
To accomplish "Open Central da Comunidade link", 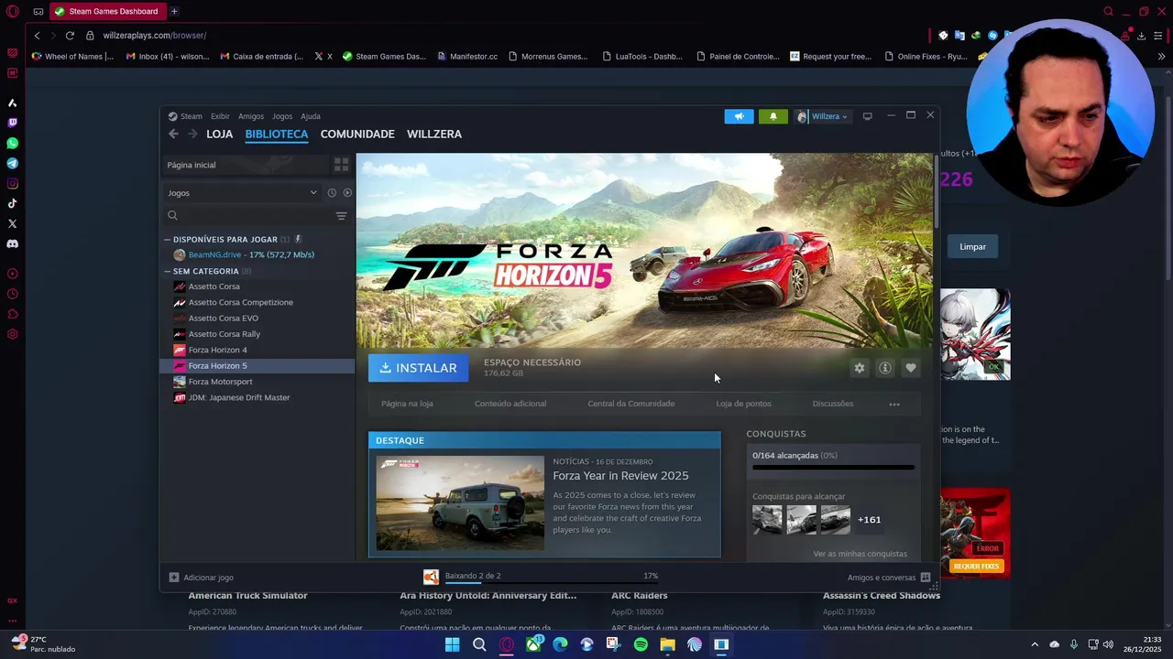I will pyautogui.click(x=631, y=404).
